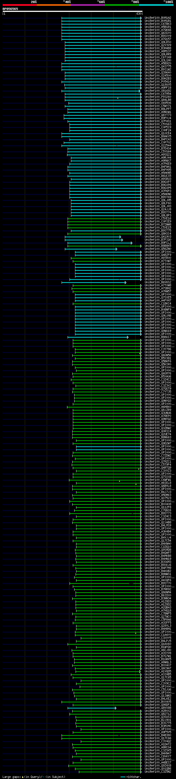
Task: Select the UniRef100_B8AKX5 label
Action: click(x=158, y=137)
